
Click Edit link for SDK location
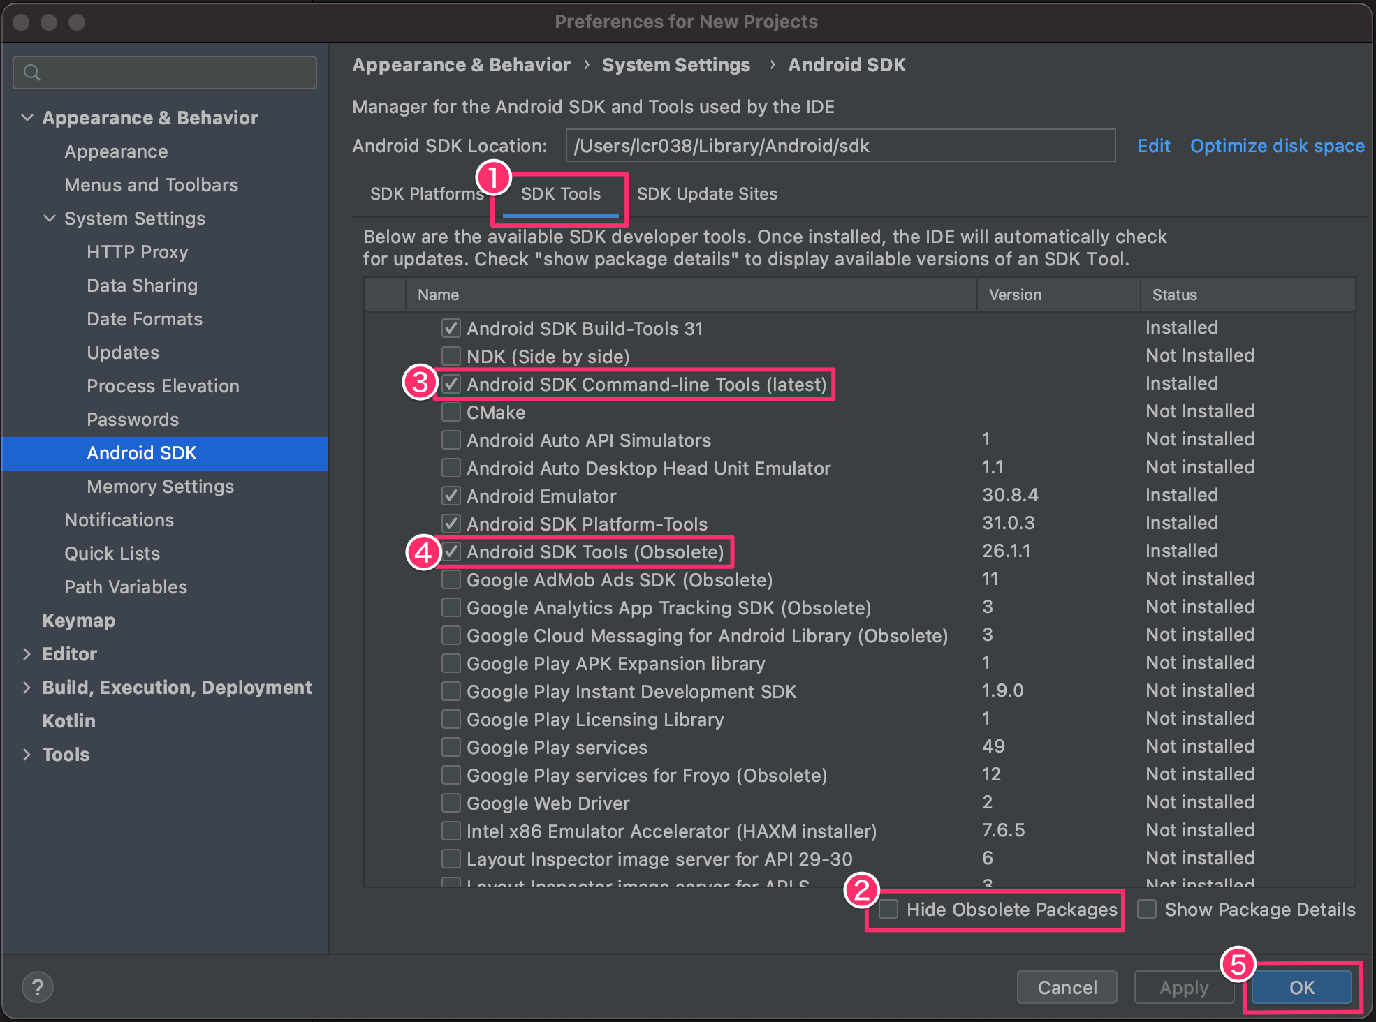point(1154,146)
